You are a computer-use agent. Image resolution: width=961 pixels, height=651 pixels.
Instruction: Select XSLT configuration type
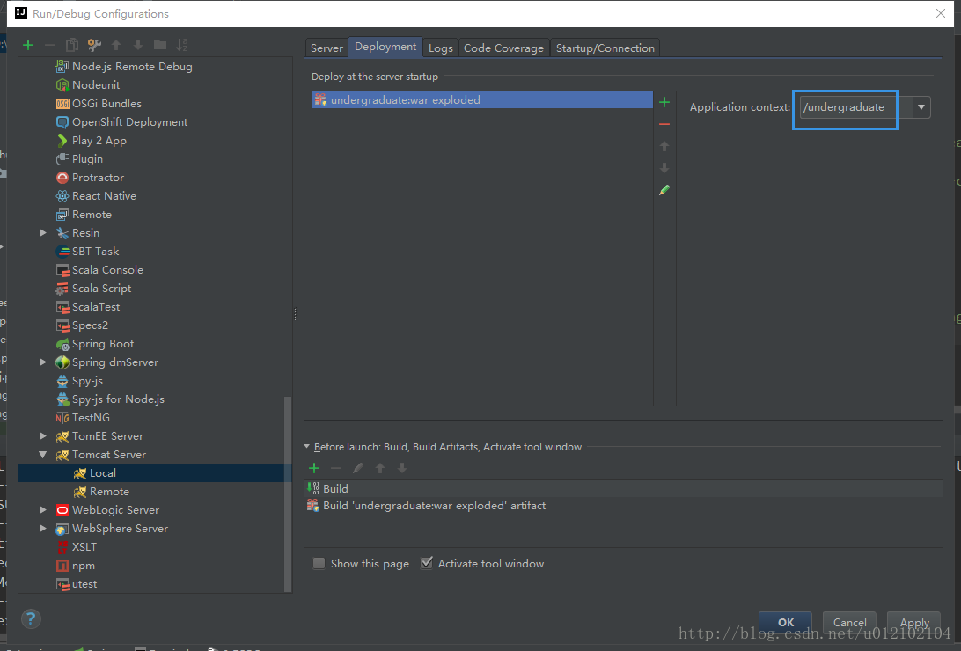(77, 547)
